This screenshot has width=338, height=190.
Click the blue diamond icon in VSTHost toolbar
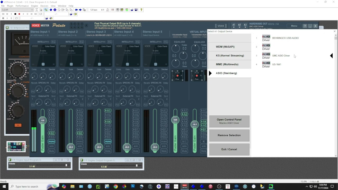click(x=51, y=10)
